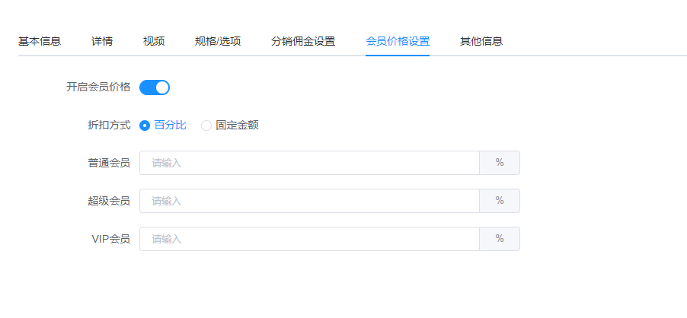The width and height of the screenshot is (687, 318).
Task: Click the VIP会员 label text
Action: pyautogui.click(x=111, y=239)
